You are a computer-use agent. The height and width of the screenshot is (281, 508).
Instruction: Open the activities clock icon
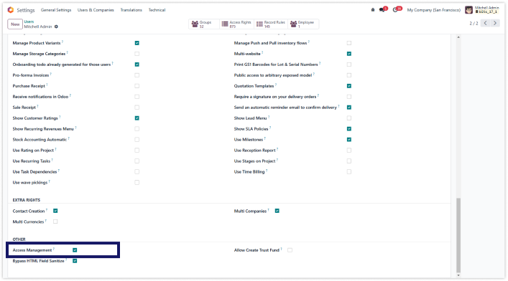pyautogui.click(x=395, y=10)
